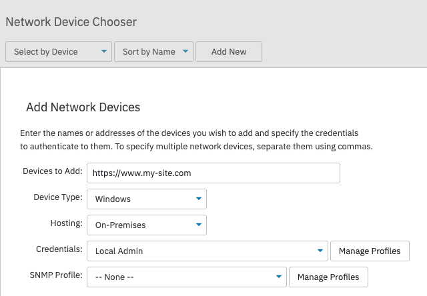The height and width of the screenshot is (296, 427).
Task: Open the Sort by Name menu
Action: (x=153, y=52)
